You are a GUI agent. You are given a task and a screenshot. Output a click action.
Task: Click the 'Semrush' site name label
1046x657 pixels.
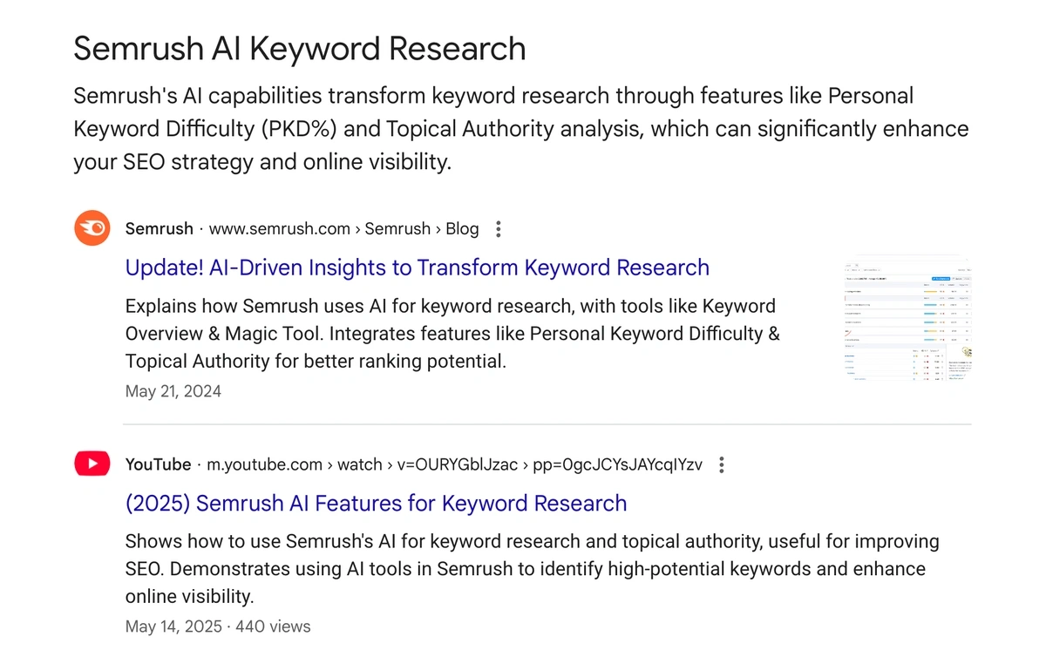coord(160,229)
